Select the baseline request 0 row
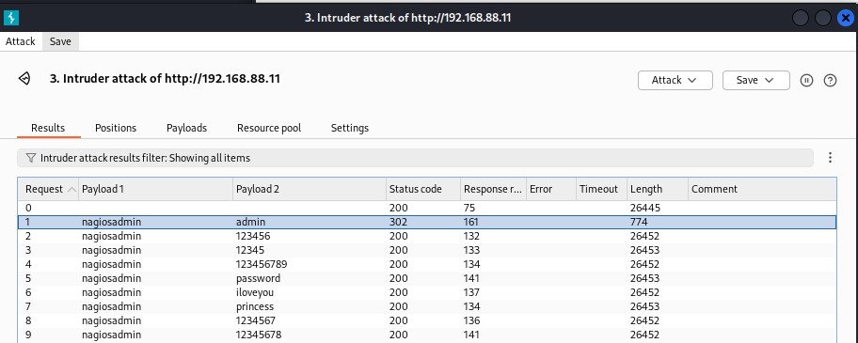Viewport: 858px width, 343px height. pyautogui.click(x=427, y=208)
